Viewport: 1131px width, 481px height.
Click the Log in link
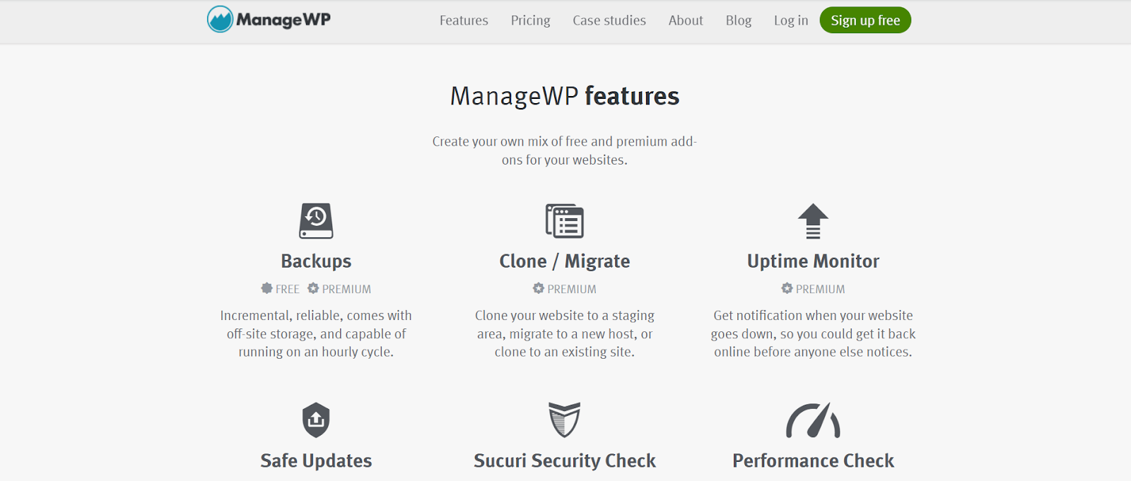click(x=790, y=20)
